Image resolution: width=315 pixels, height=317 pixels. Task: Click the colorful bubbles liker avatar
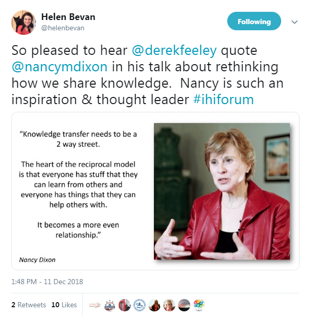pyautogui.click(x=199, y=305)
